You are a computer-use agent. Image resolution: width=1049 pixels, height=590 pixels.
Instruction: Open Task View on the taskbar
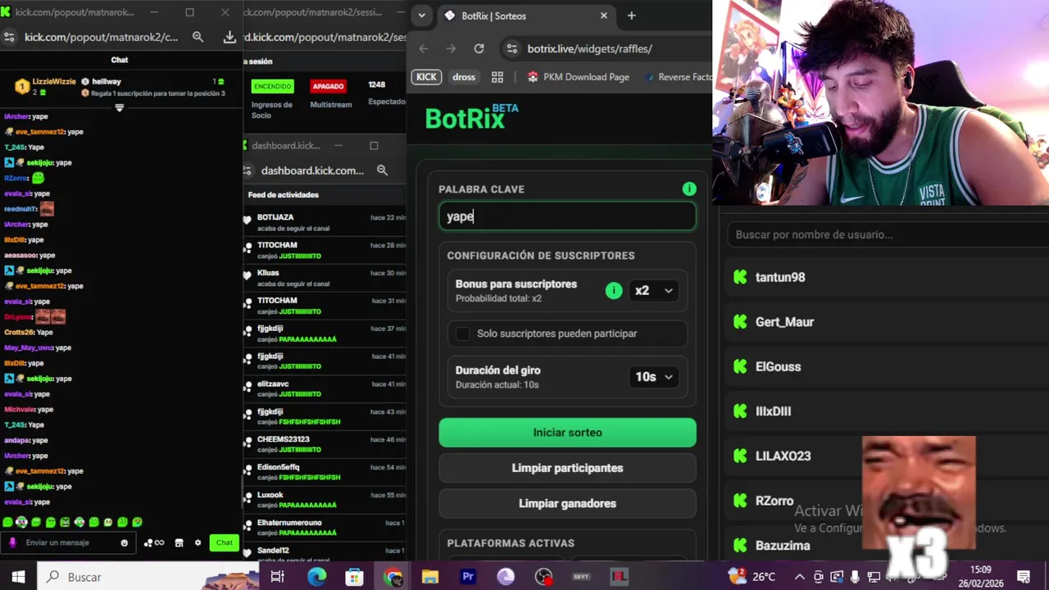coord(277,577)
